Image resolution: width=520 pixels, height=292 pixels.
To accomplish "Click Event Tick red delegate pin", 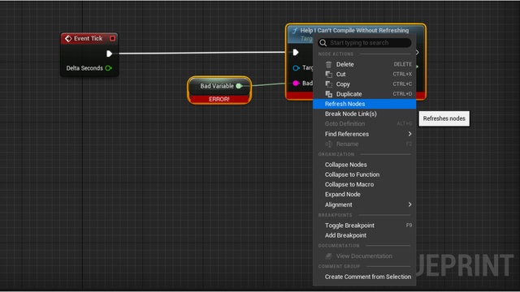I will [x=112, y=38].
